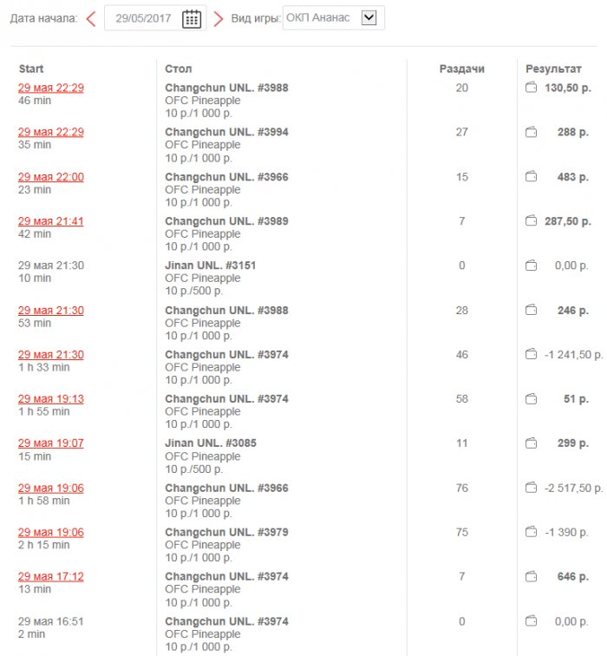Viewport: 607px width, 656px height.
Task: Open hand history icon for 130,50 р. result
Action: 532,88
